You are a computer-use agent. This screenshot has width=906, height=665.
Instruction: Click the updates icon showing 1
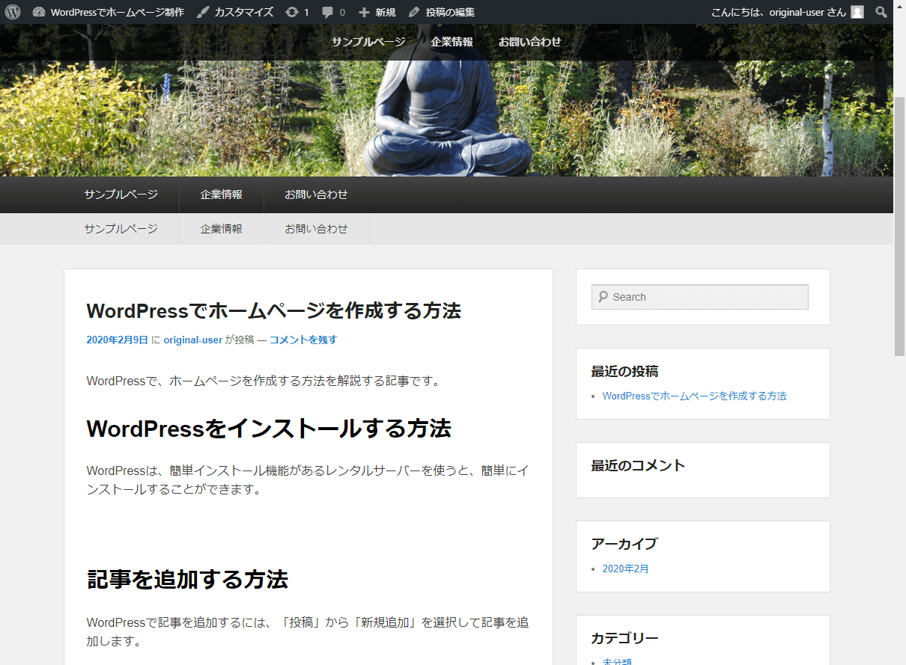coord(297,12)
